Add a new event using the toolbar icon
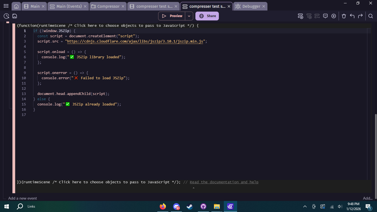Viewport: 377px width, 212px height. (301, 16)
